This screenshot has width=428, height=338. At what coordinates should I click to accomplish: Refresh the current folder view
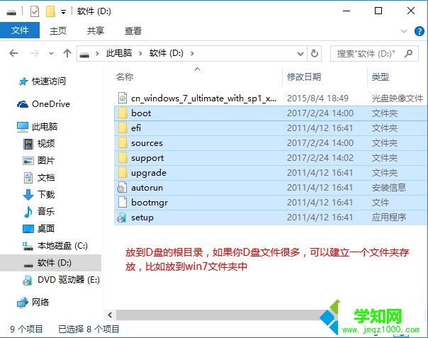click(315, 54)
